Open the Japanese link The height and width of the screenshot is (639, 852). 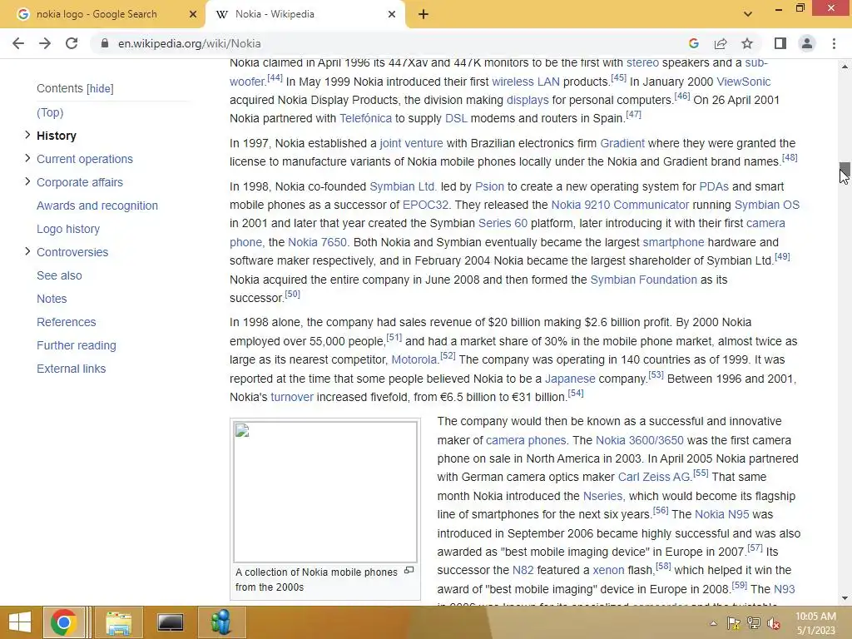pyautogui.click(x=570, y=379)
